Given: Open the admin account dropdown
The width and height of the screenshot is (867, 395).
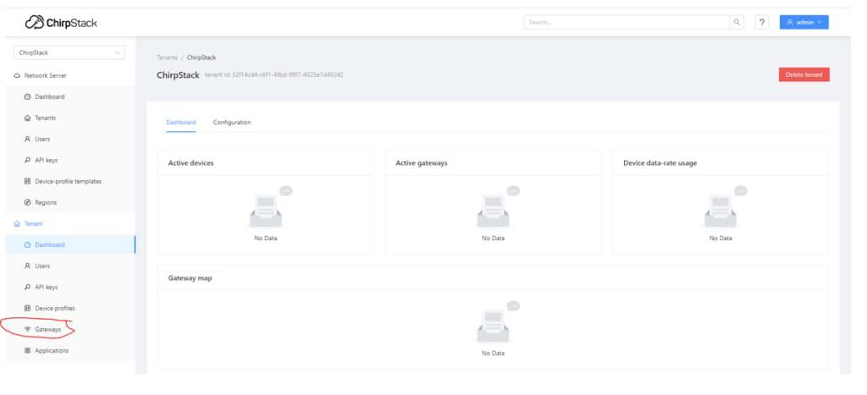Looking at the screenshot, I should coord(804,22).
